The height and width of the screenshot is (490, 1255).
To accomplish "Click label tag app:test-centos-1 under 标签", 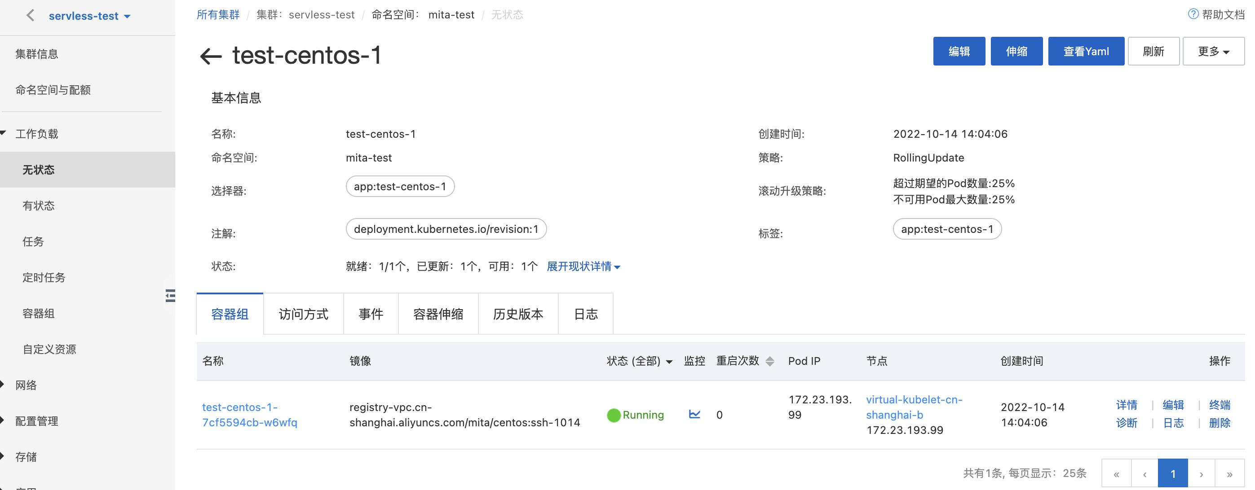I will tap(947, 229).
